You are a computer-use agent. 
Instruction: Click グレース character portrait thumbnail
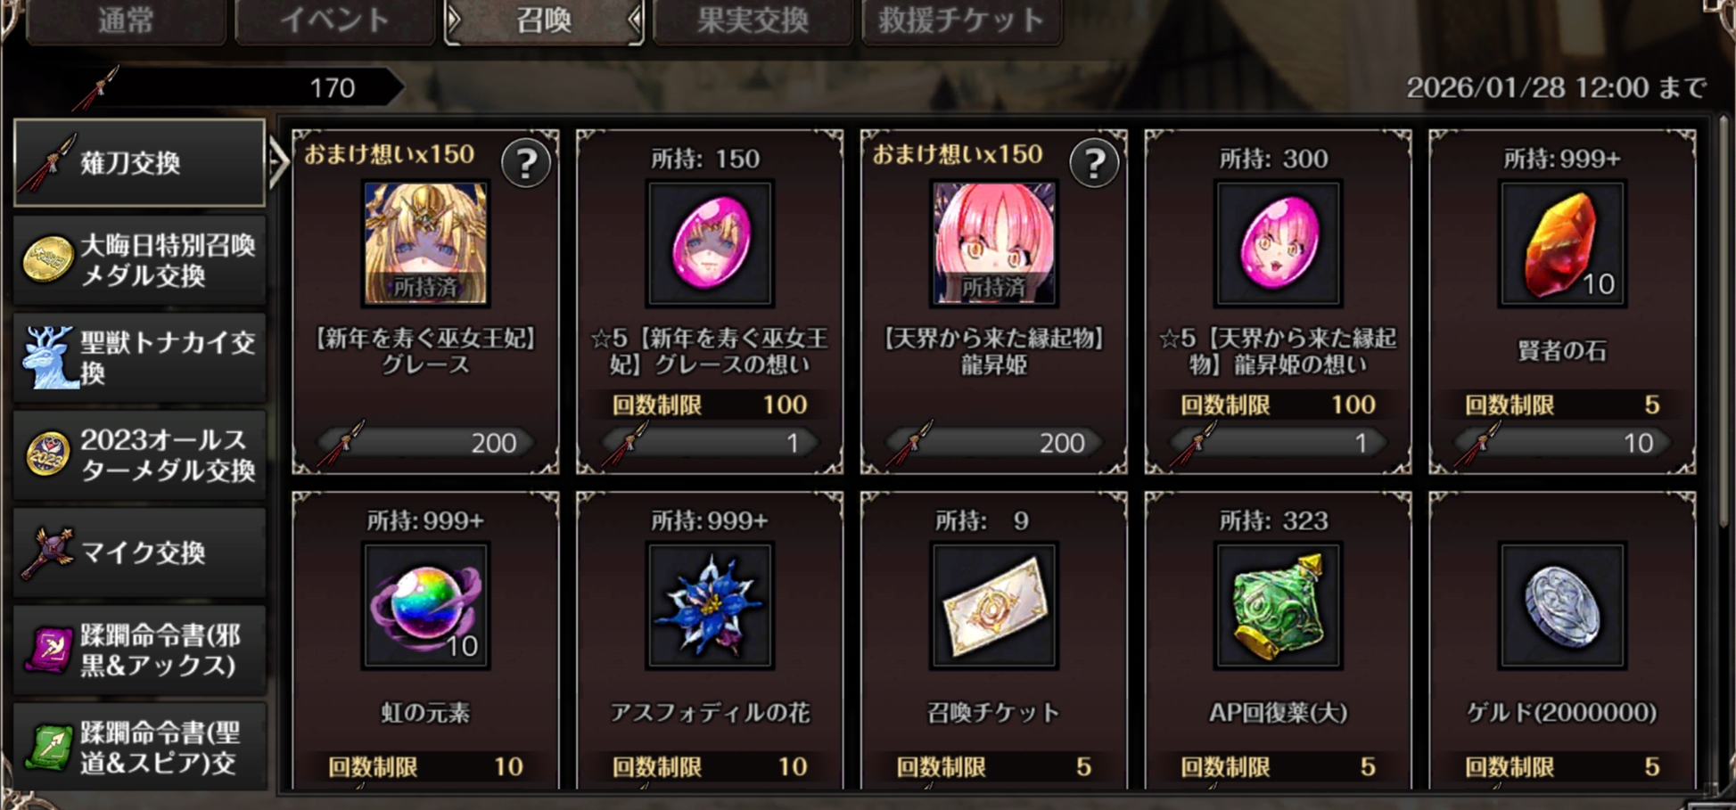pos(425,244)
